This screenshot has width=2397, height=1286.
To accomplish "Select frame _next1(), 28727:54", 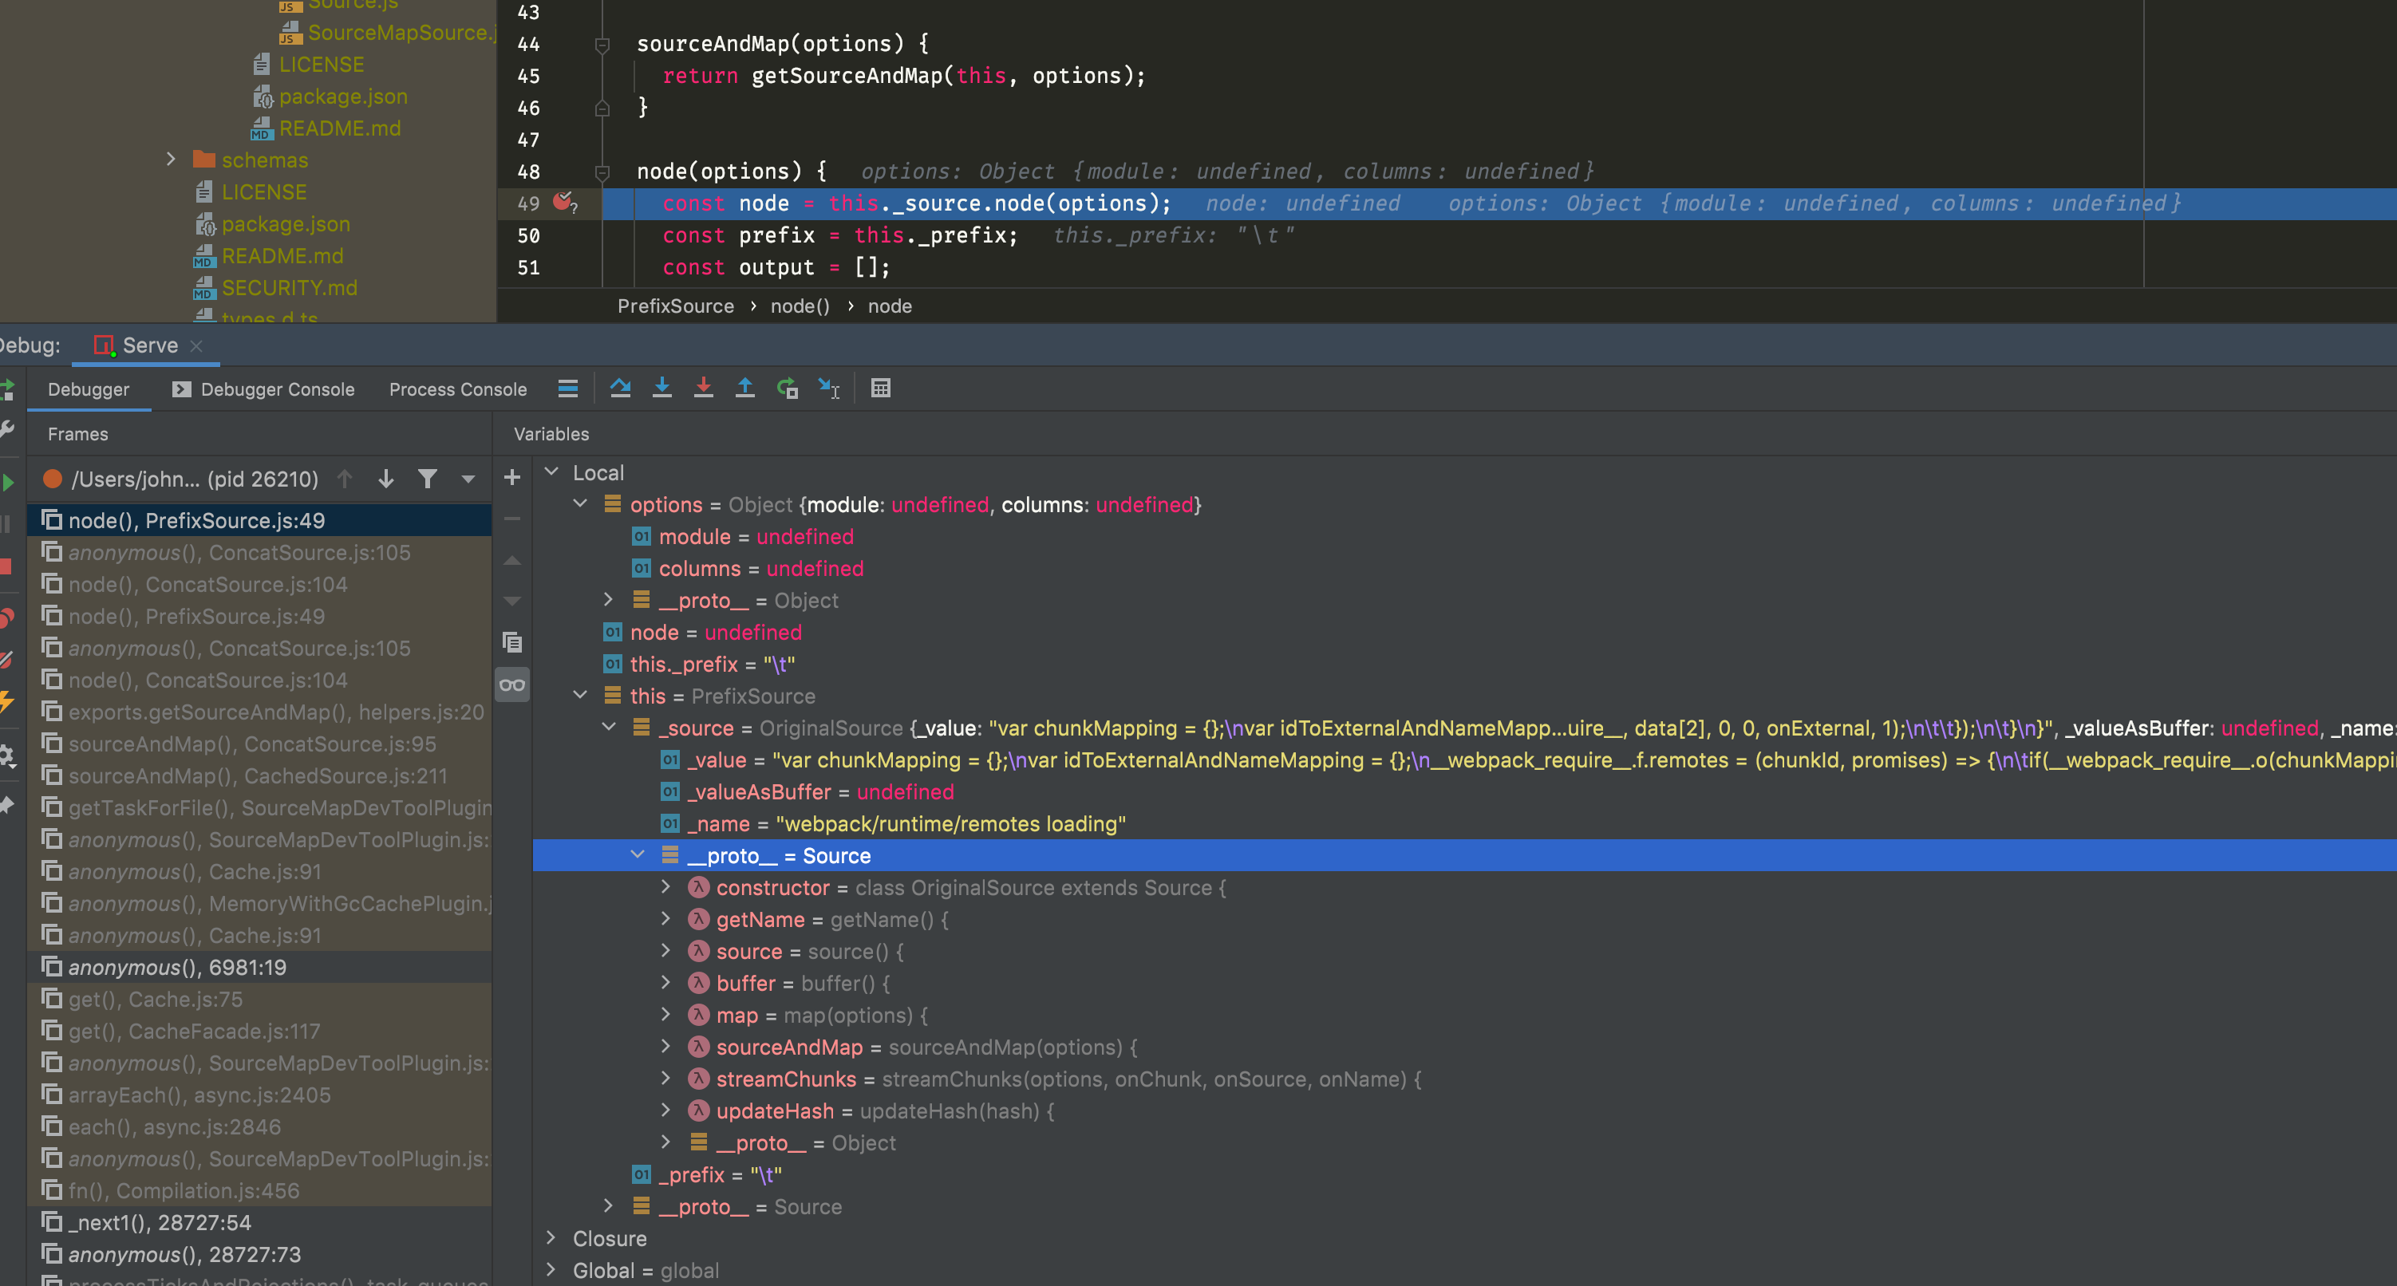I will pos(259,1222).
